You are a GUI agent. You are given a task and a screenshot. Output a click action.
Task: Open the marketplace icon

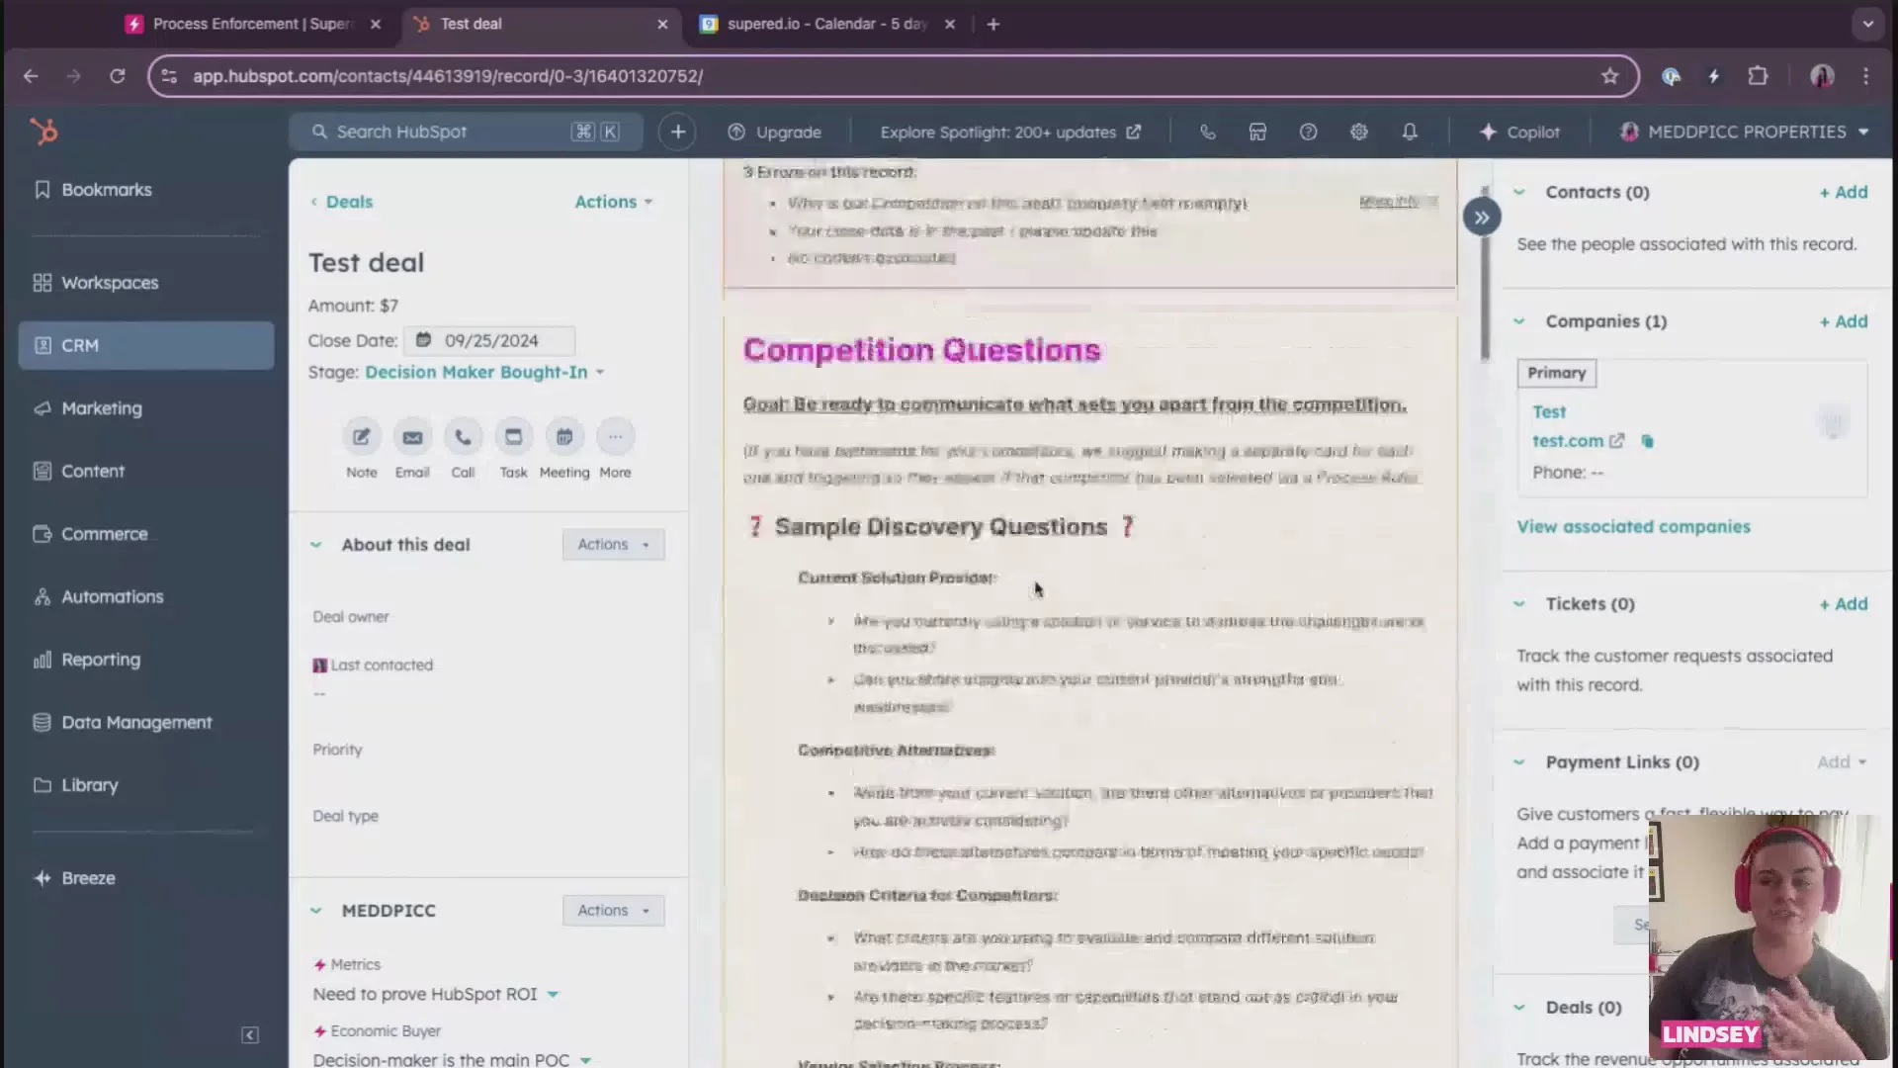1257,132
